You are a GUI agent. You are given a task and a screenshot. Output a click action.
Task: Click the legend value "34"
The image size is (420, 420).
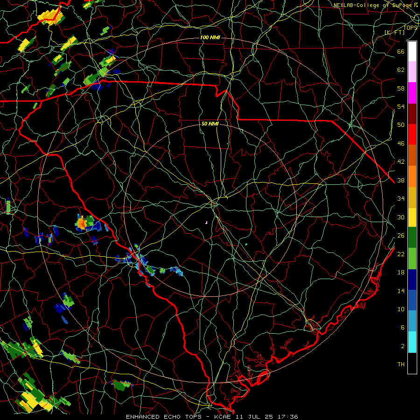pyautogui.click(x=401, y=199)
